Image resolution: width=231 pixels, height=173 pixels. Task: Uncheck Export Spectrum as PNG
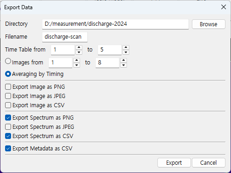pyautogui.click(x=8, y=118)
